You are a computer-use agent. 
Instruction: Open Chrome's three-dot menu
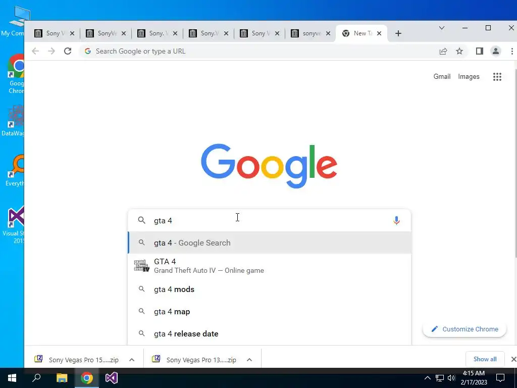(512, 51)
